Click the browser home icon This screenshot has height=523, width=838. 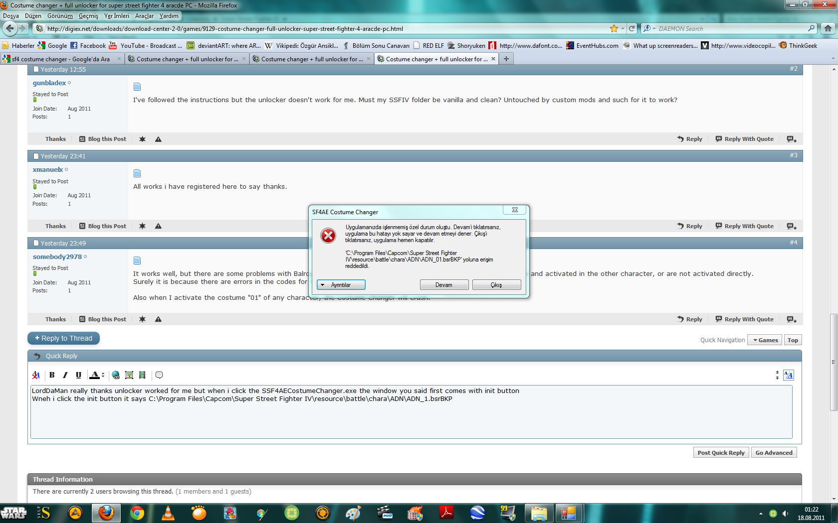[828, 28]
